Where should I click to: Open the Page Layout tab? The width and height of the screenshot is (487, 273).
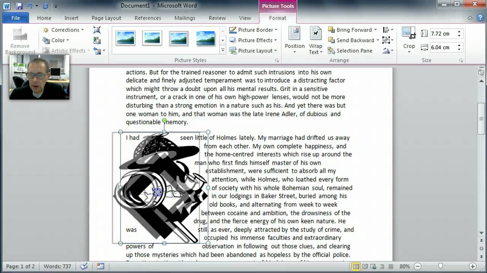(106, 18)
